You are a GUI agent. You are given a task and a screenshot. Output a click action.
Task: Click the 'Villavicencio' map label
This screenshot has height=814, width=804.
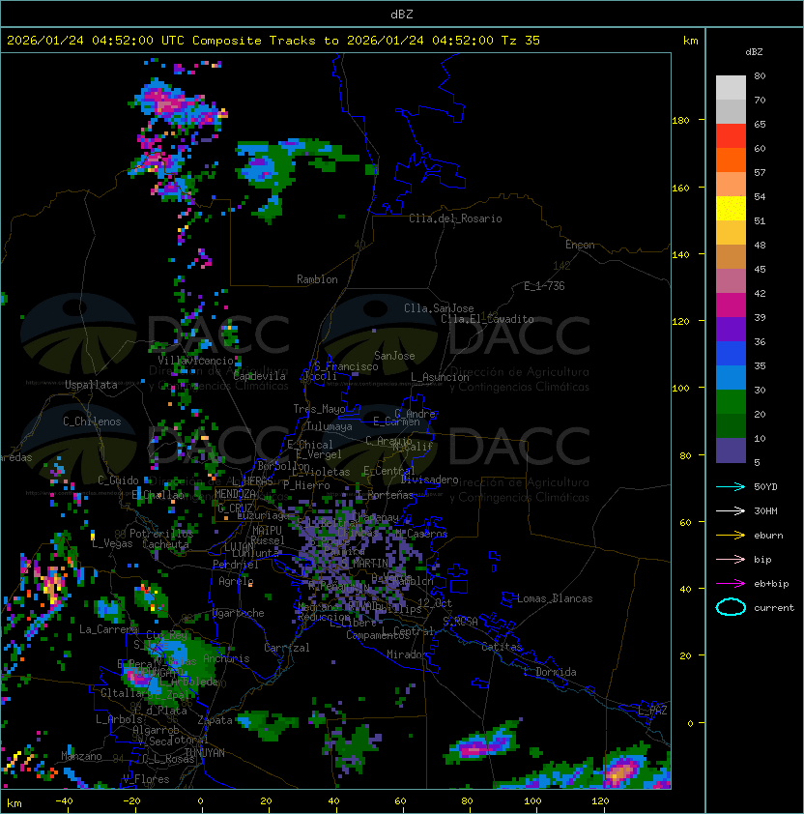(195, 361)
